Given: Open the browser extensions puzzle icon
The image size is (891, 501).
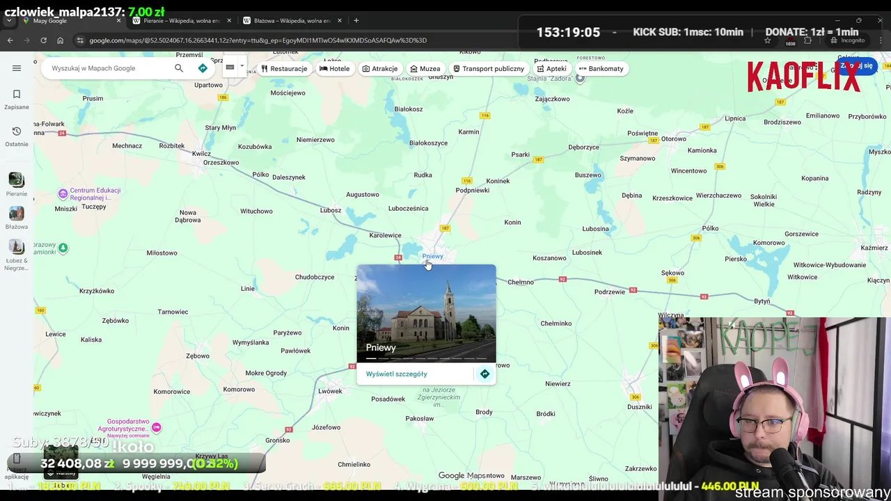Looking at the screenshot, I should pyautogui.click(x=807, y=40).
